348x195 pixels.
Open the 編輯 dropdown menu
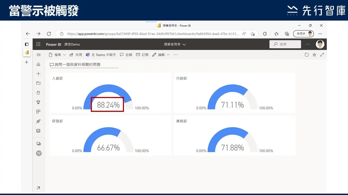point(161,55)
